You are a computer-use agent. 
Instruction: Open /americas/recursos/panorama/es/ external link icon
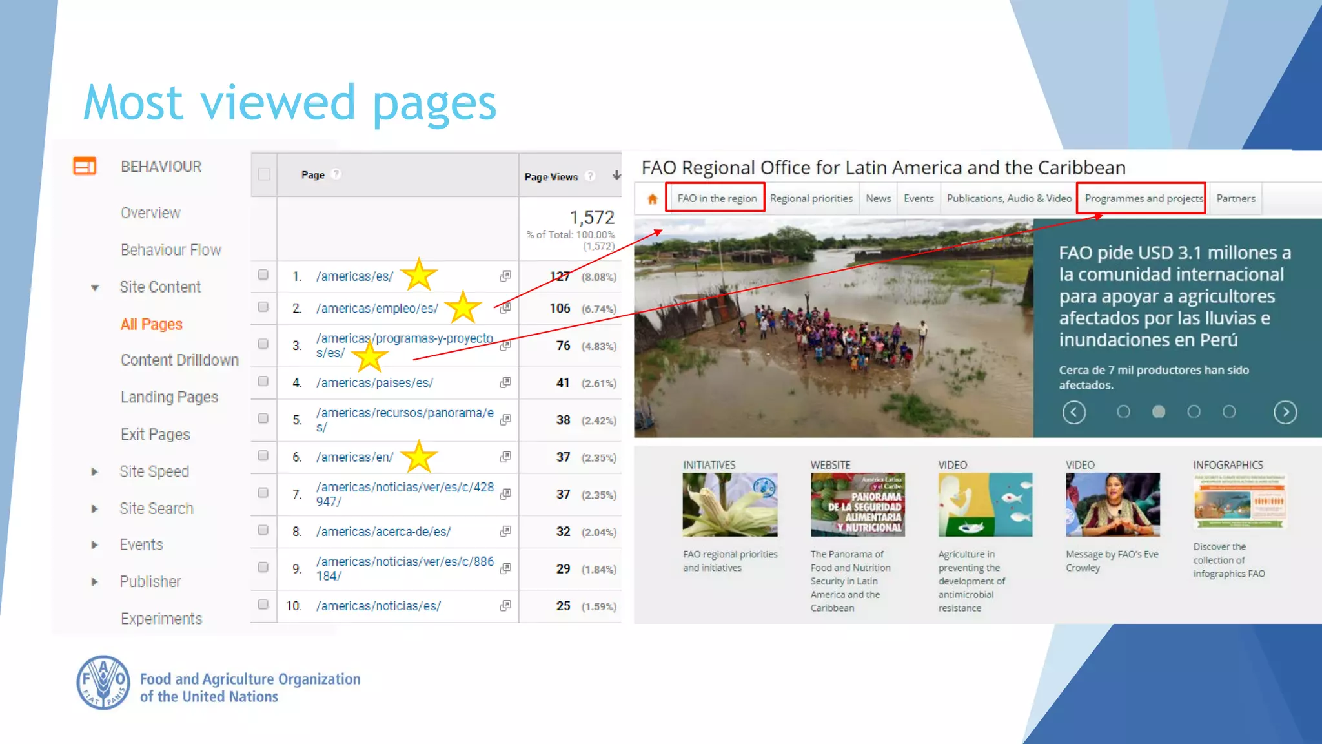point(505,420)
